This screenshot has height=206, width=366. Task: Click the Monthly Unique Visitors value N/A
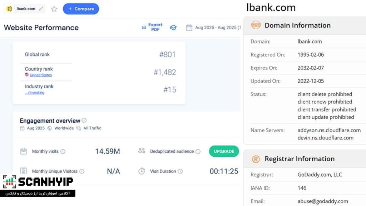click(x=113, y=171)
